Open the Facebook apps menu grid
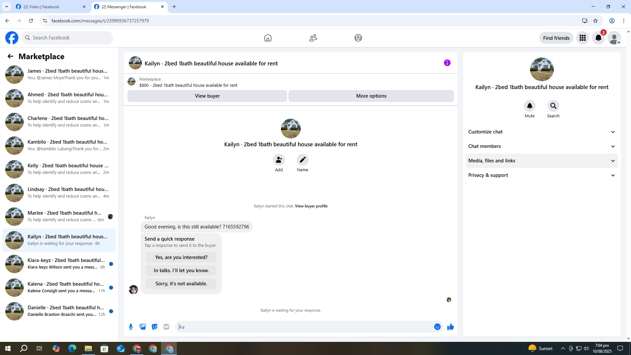The width and height of the screenshot is (631, 355). [x=582, y=38]
